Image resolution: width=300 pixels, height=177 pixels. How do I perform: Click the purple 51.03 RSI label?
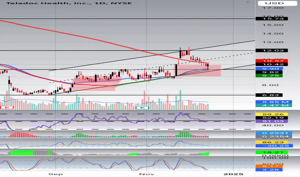(272, 121)
